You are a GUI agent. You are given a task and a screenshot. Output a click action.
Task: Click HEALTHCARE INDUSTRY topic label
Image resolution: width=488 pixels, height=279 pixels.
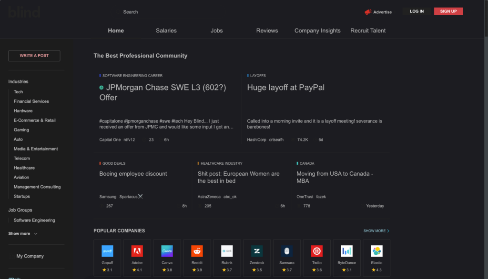221,163
